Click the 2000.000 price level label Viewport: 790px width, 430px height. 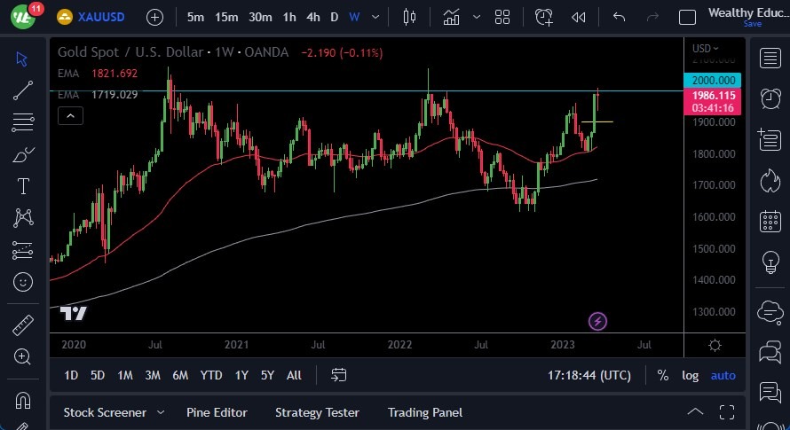(x=715, y=80)
